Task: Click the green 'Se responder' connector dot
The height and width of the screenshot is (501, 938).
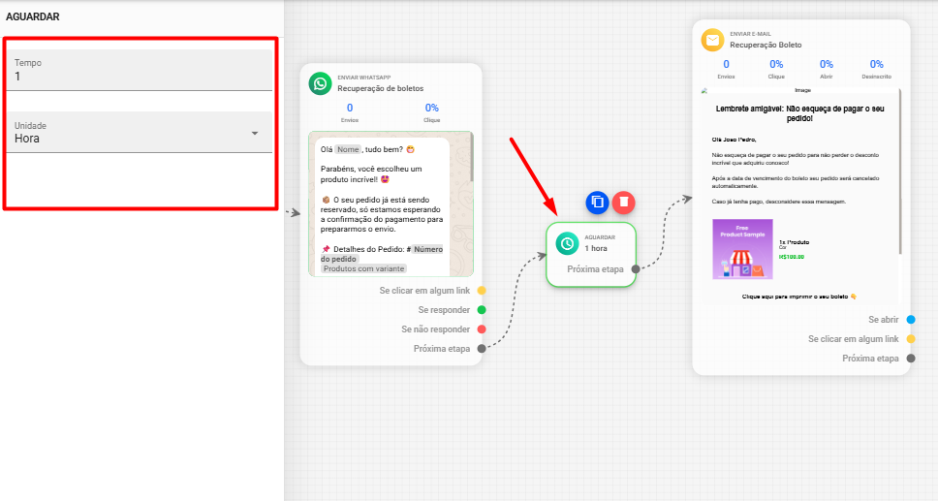Action: [x=482, y=310]
